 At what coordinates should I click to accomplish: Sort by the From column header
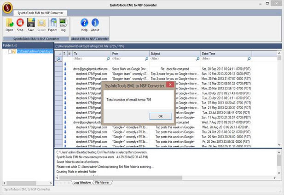point(130,54)
